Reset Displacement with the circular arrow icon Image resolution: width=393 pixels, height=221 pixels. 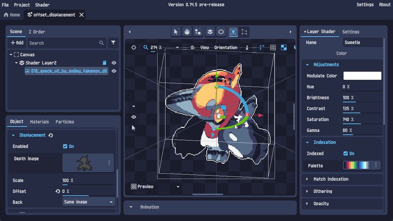click(x=51, y=135)
